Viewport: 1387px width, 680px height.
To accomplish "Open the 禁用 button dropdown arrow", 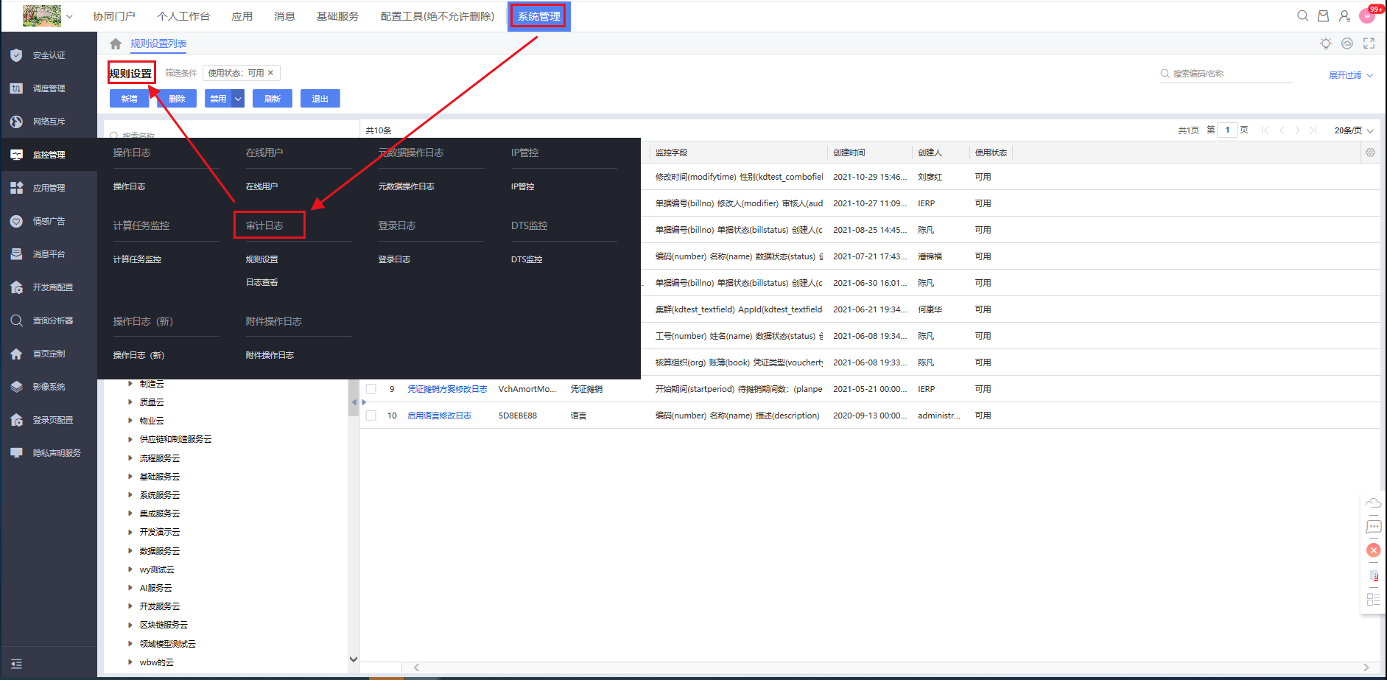I will click(x=238, y=99).
